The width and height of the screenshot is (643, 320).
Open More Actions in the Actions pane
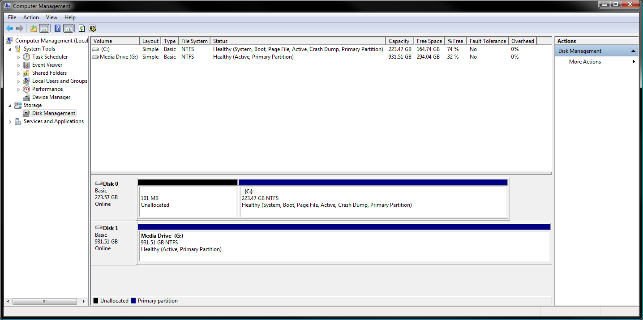[x=585, y=62]
